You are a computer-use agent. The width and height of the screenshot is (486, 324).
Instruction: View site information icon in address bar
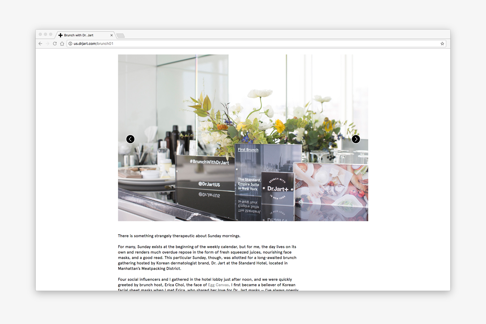point(70,44)
